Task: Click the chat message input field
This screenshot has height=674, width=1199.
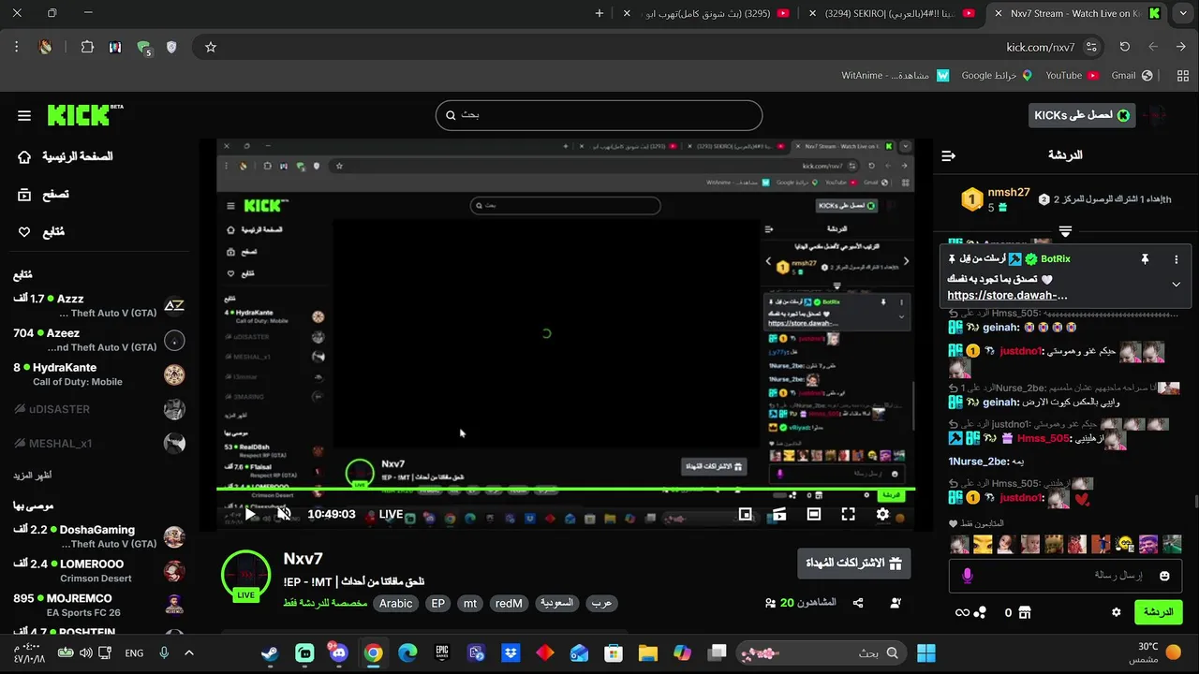Action: (1066, 576)
